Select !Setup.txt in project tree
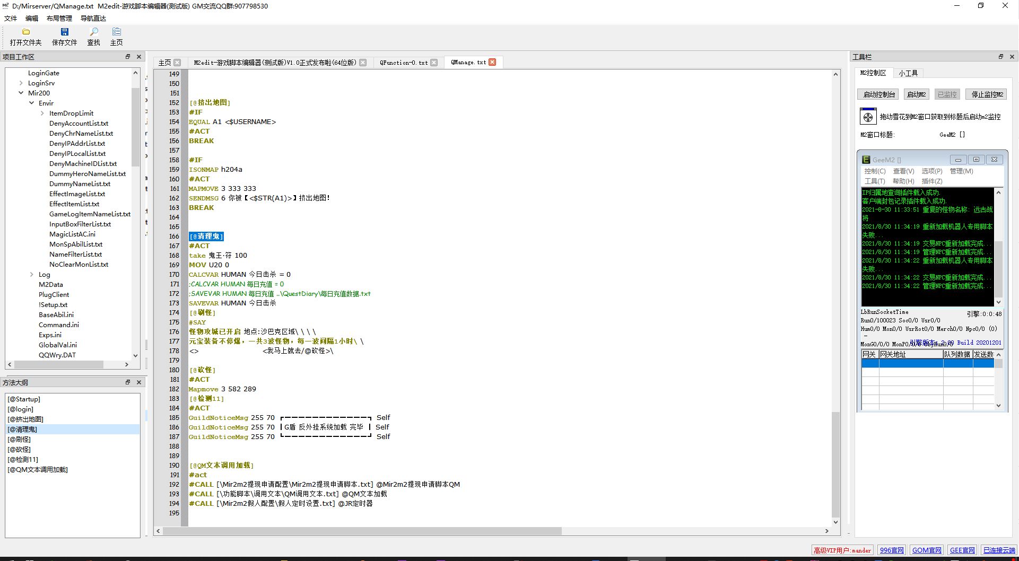1019x561 pixels. [x=53, y=305]
